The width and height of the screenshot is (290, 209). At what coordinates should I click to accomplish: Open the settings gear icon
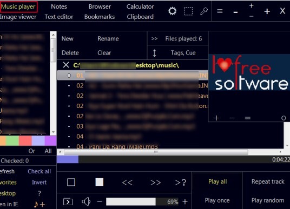coord(172,11)
